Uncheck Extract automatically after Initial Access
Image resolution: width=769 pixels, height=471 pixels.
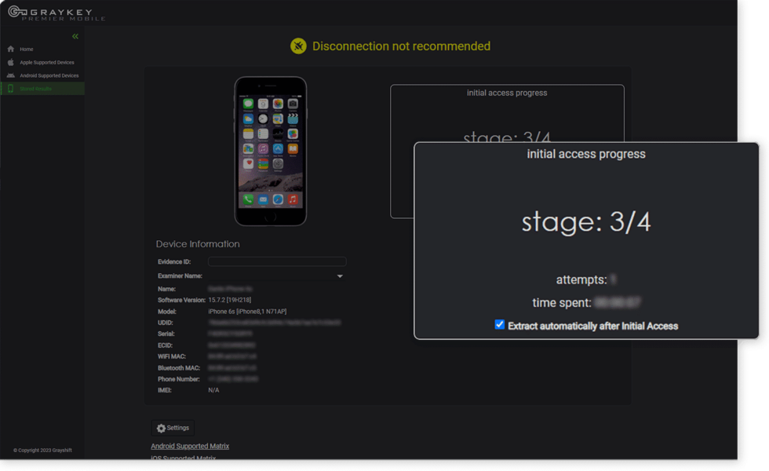click(500, 324)
